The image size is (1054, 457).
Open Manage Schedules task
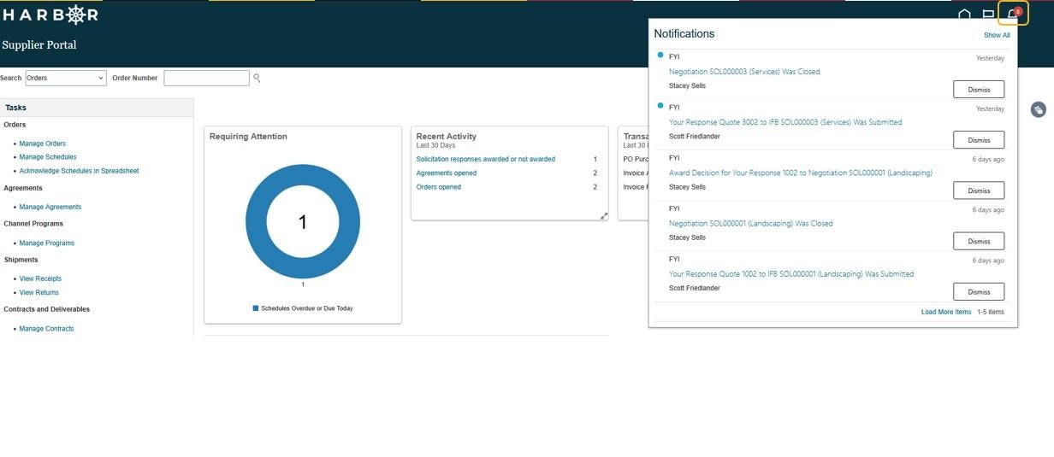coord(48,157)
